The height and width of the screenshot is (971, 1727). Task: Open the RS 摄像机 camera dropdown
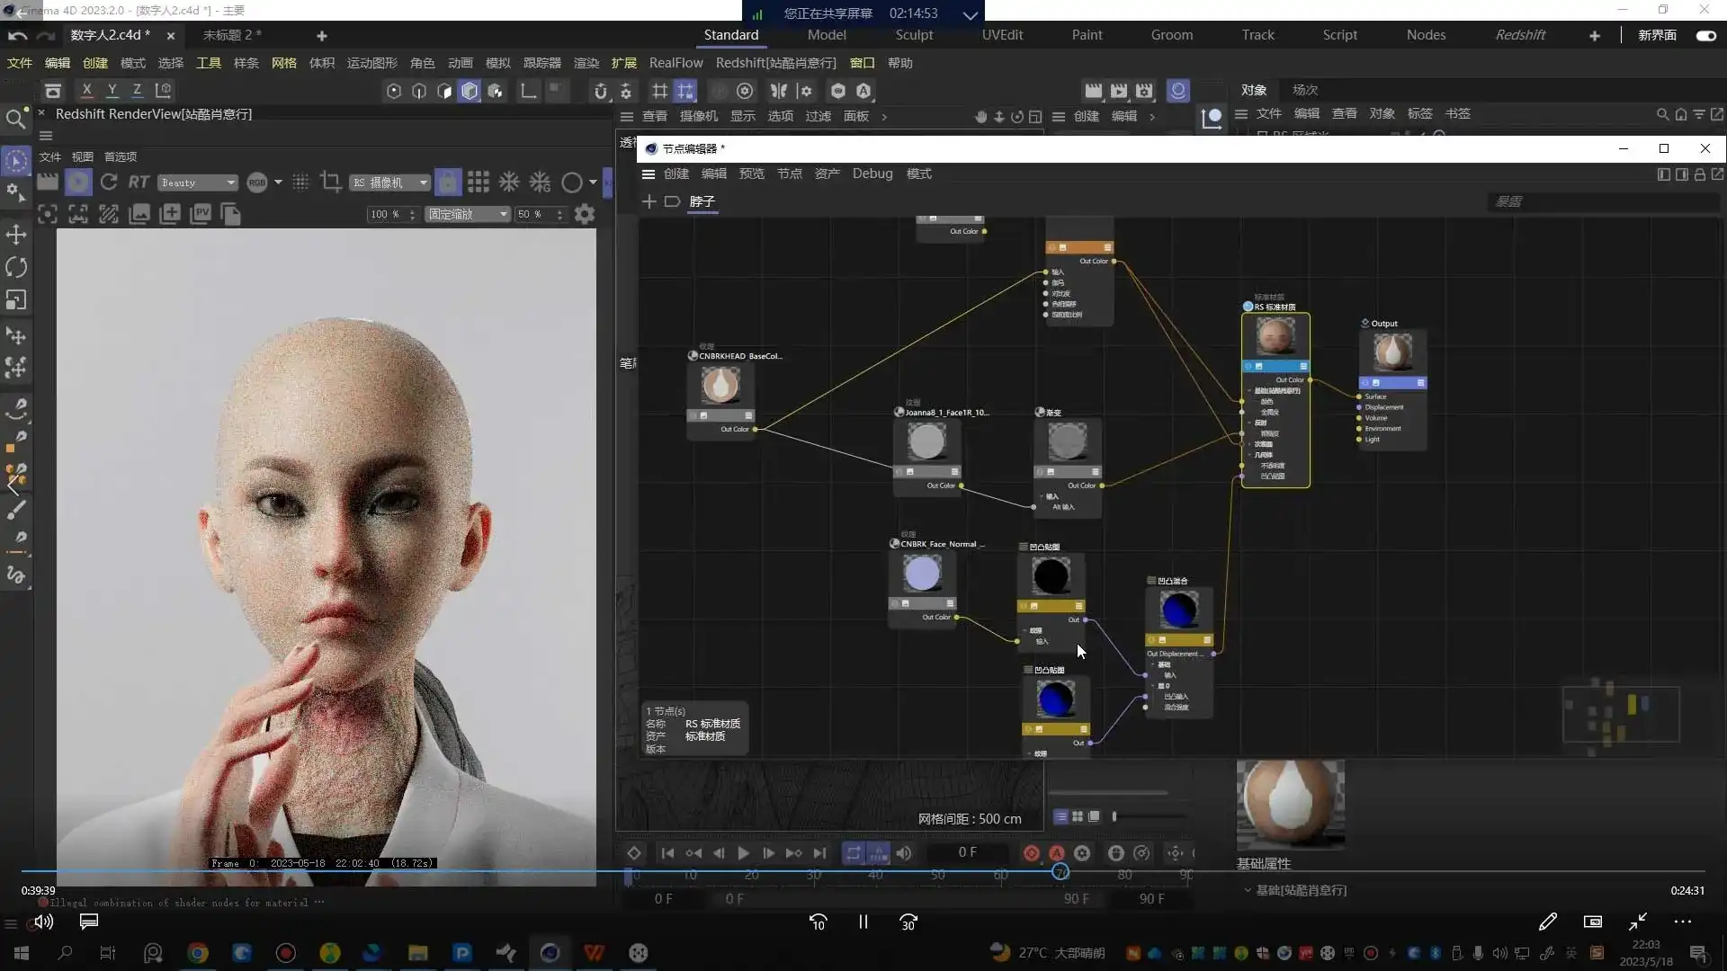click(x=390, y=183)
